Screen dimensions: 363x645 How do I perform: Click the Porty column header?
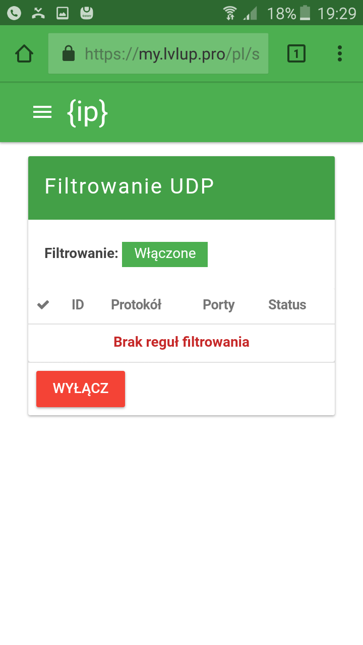click(219, 305)
